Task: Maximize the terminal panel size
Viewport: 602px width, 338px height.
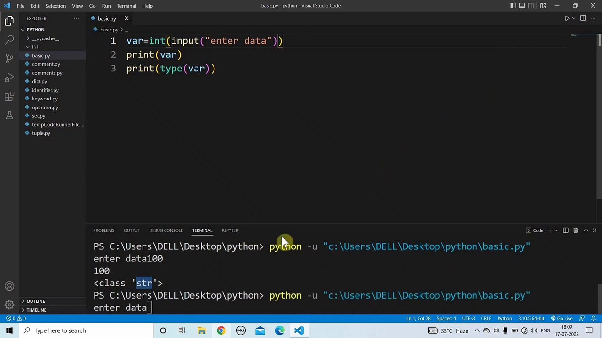Action: 586,230
